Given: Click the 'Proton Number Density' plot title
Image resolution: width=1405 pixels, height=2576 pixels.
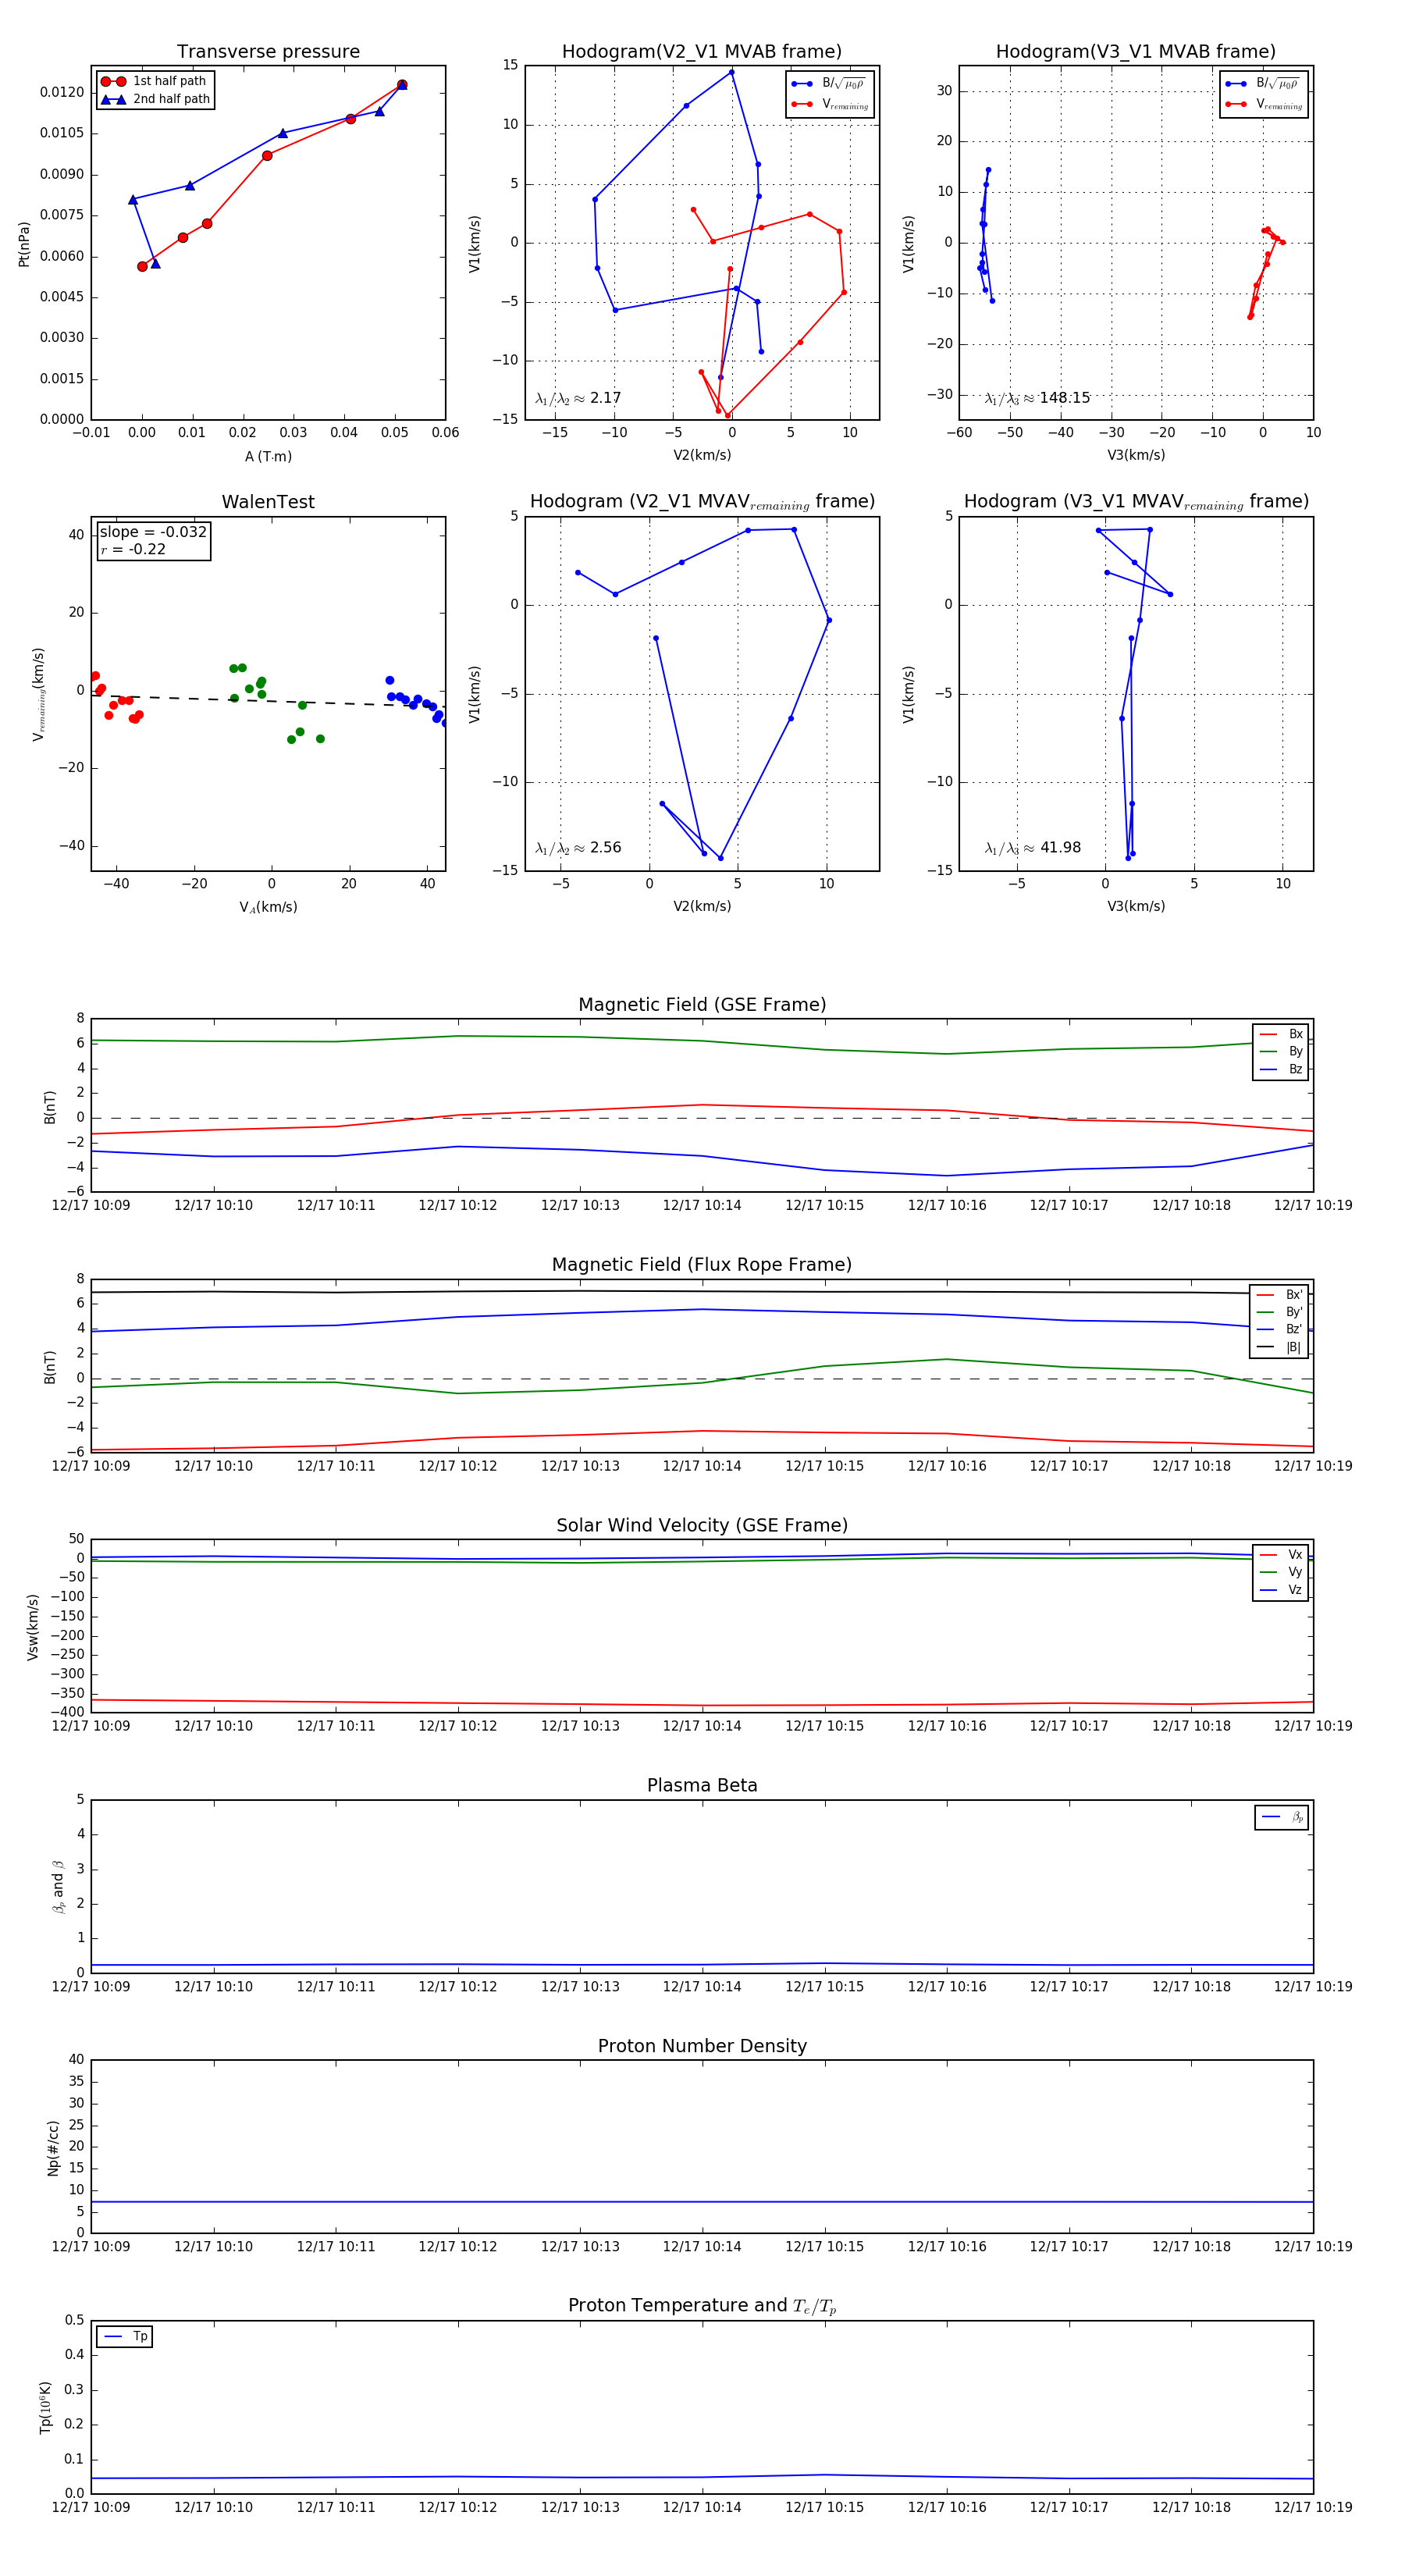Looking at the screenshot, I should coord(702,2046).
